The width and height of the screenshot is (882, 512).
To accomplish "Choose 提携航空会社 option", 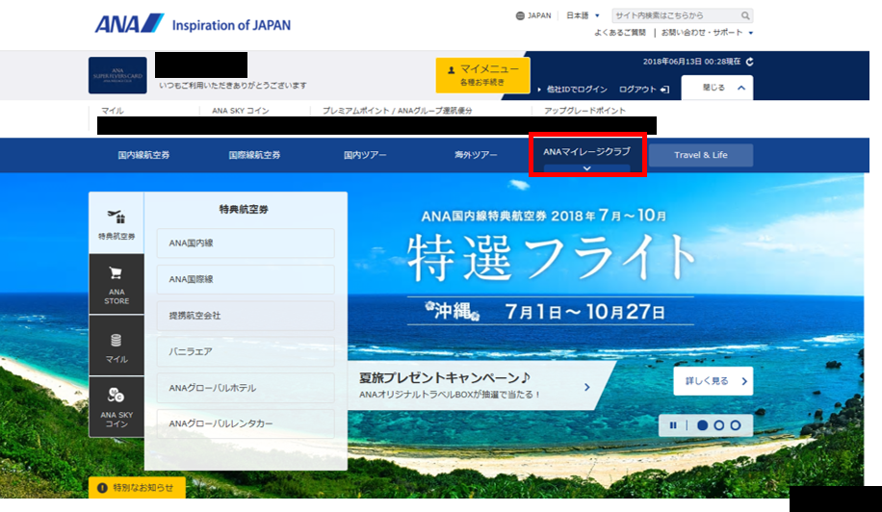I will point(246,316).
